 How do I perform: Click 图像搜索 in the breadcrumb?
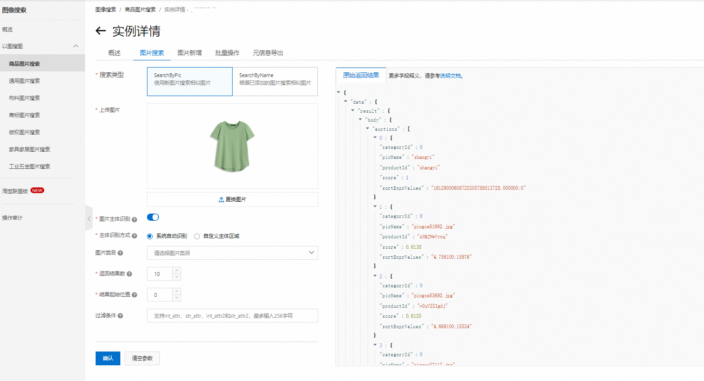click(x=106, y=10)
